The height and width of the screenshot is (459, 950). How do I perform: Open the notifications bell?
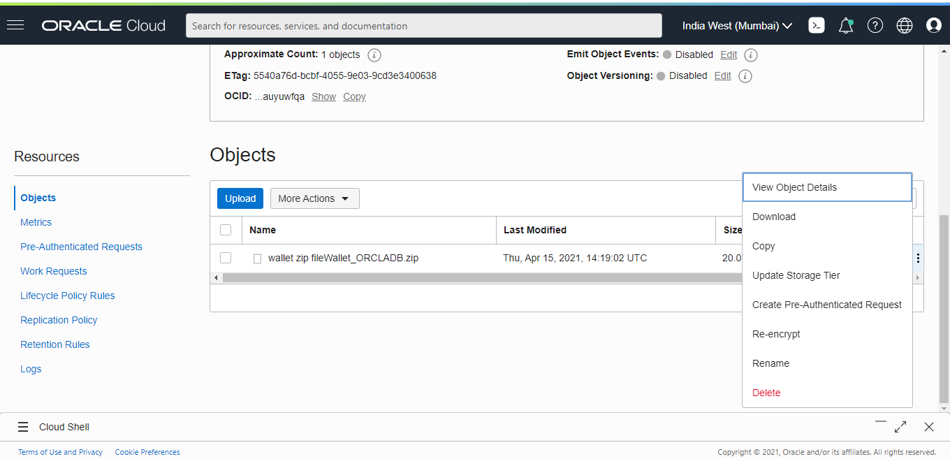coord(846,26)
